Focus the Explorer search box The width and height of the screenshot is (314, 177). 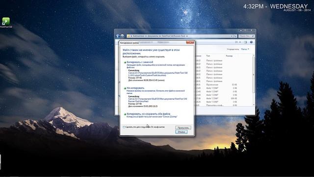tap(246, 36)
